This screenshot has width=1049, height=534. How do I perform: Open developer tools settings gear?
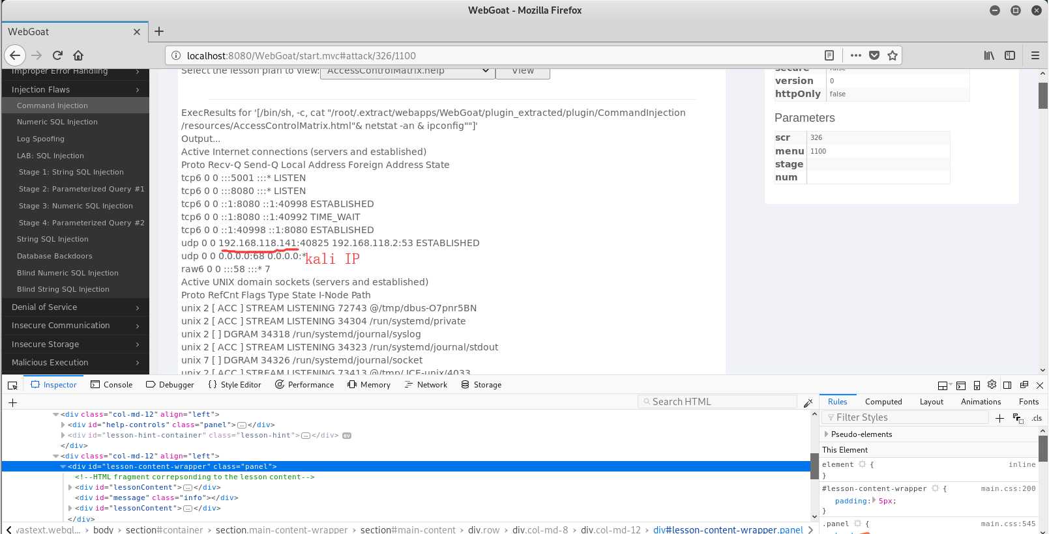click(992, 385)
